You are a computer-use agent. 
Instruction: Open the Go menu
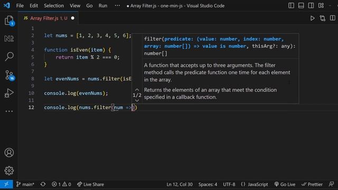click(89, 6)
